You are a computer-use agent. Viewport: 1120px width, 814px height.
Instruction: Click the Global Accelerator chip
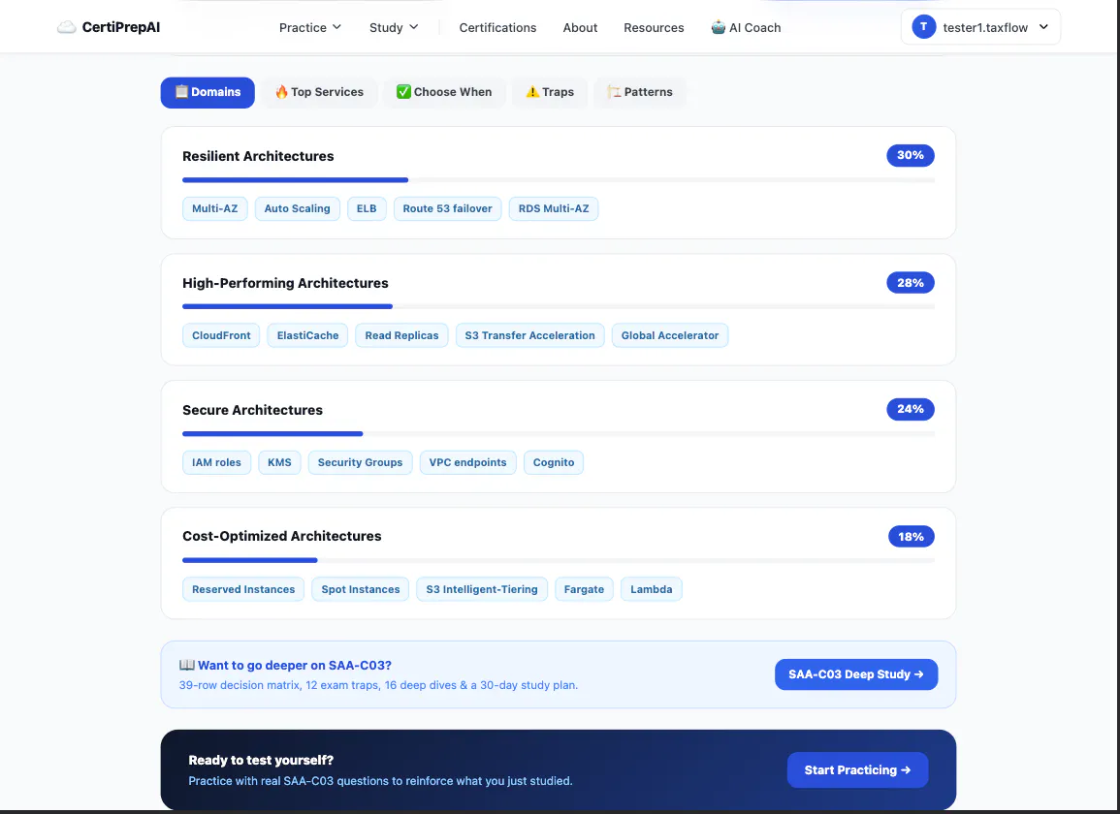670,335
